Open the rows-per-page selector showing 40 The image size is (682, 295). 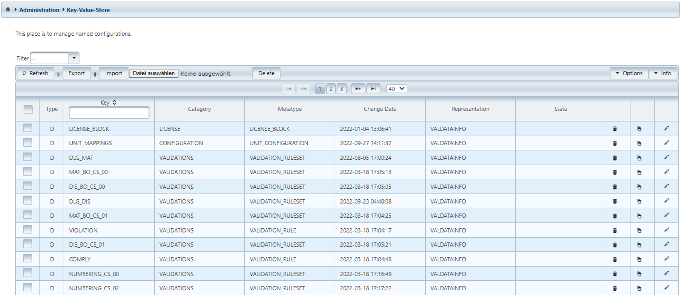397,89
